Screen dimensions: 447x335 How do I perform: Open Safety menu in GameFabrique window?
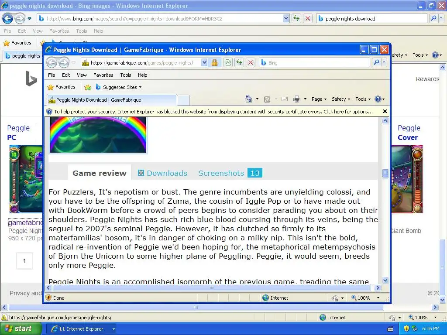[340, 99]
